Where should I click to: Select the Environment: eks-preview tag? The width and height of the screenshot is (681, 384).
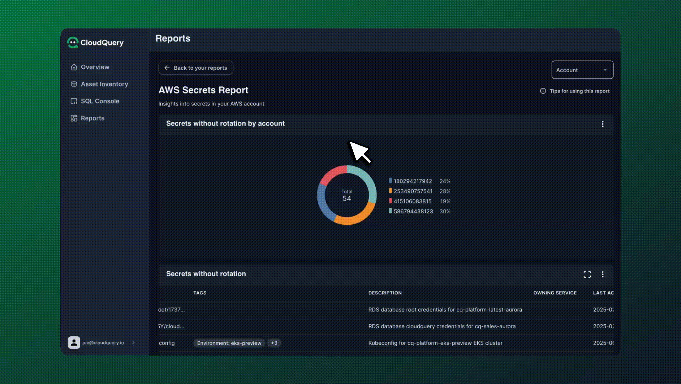[x=229, y=343]
